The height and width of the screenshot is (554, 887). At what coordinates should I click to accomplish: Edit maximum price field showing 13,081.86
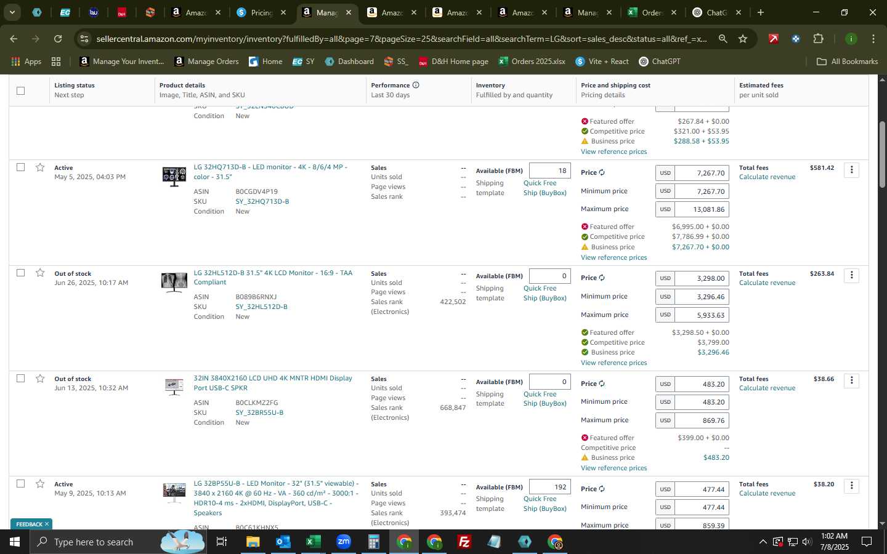(702, 209)
